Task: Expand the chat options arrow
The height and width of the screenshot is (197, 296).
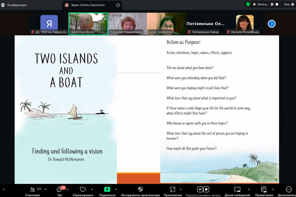Action: coord(67,189)
